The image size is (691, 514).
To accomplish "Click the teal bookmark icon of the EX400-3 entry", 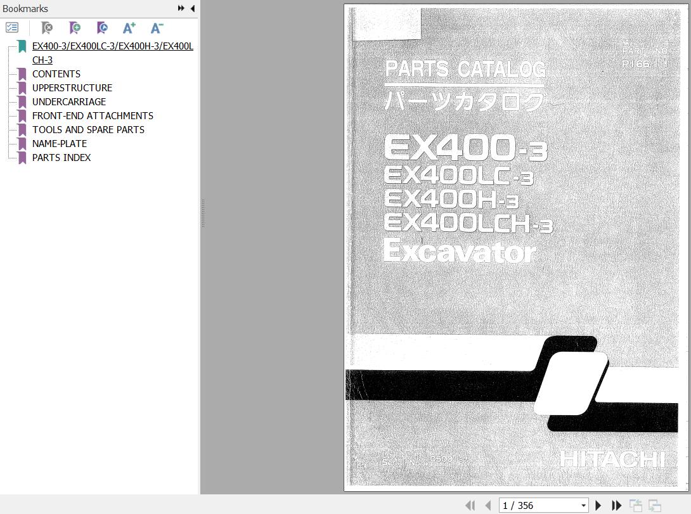I will [22, 46].
